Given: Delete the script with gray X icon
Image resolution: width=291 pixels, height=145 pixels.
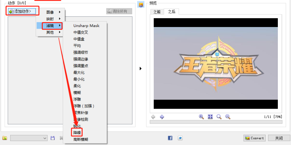Looking at the screenshot, I should pyautogui.click(x=61, y=138).
